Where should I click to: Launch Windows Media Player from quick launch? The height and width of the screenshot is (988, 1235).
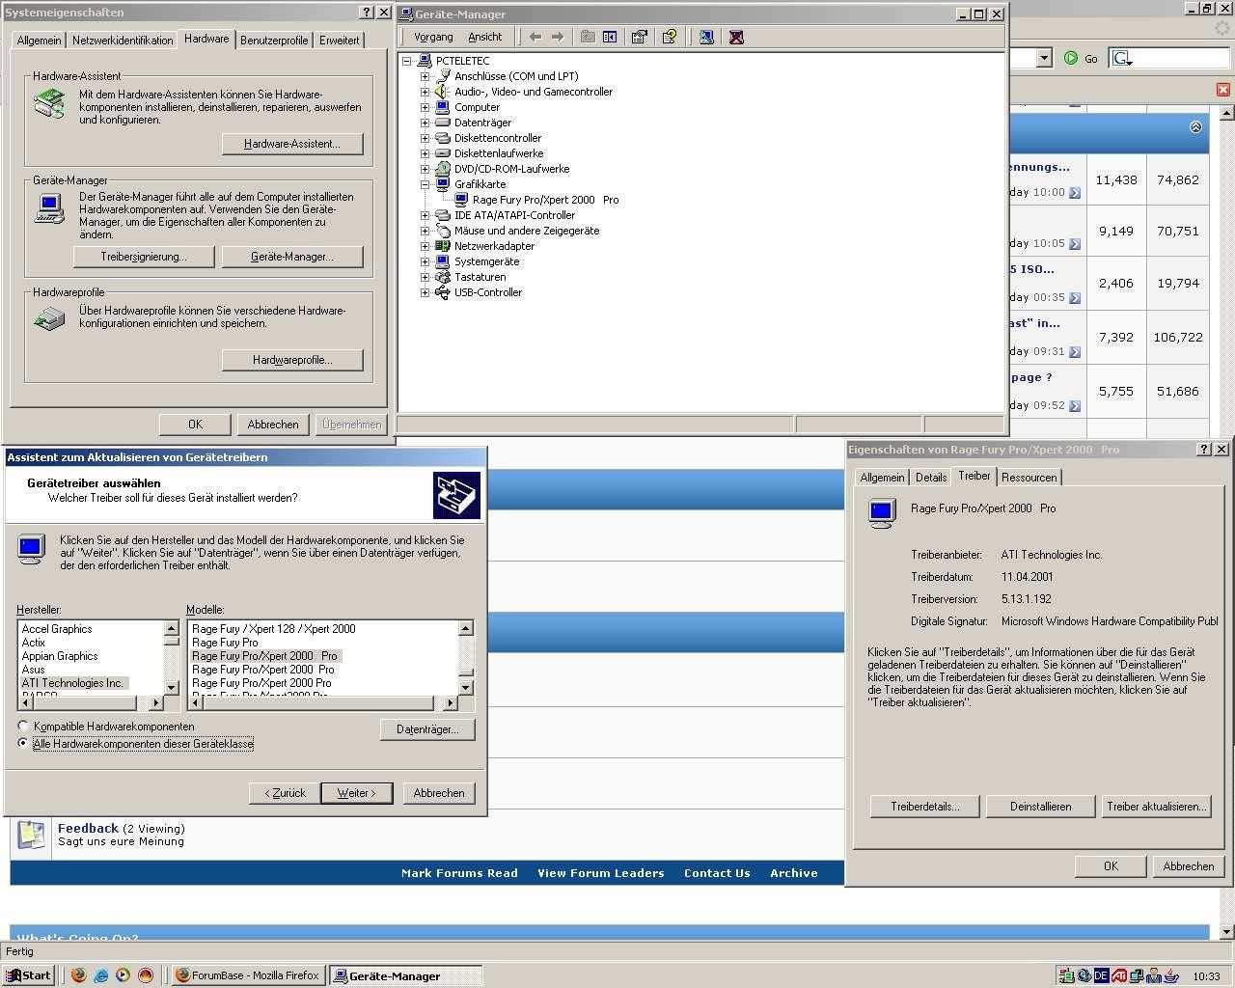point(123,975)
